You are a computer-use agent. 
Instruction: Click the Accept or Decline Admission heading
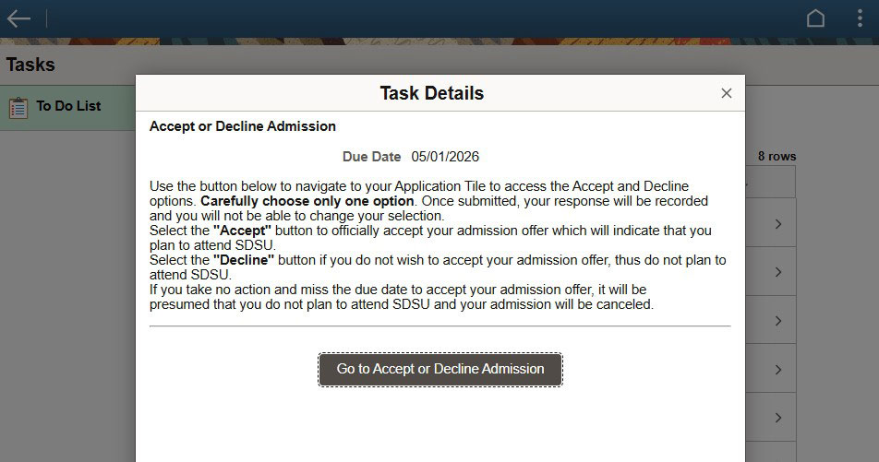point(243,126)
